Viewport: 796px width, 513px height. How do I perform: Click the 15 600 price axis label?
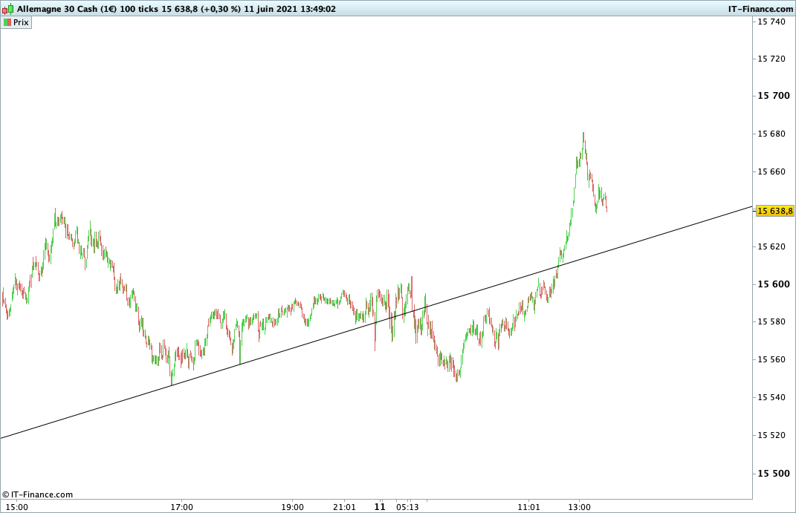coord(774,284)
